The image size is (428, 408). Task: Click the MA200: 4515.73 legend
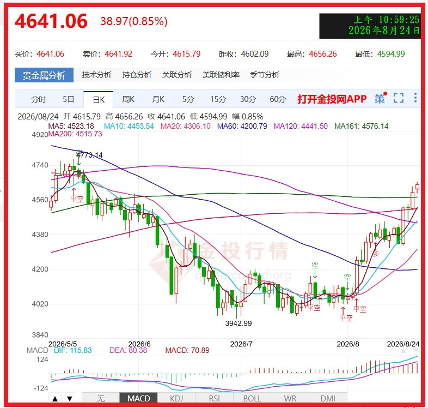pos(75,134)
